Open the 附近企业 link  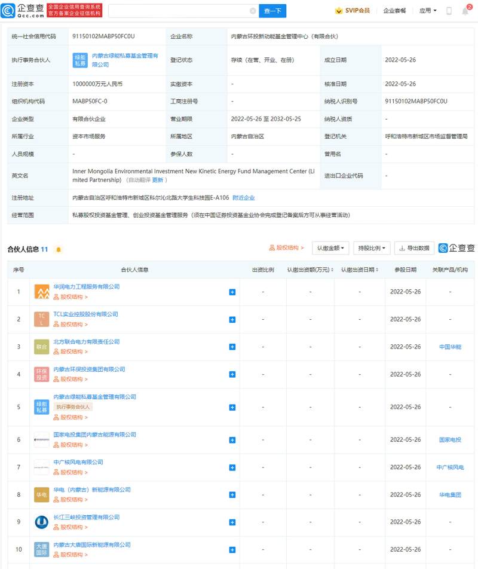243,197
